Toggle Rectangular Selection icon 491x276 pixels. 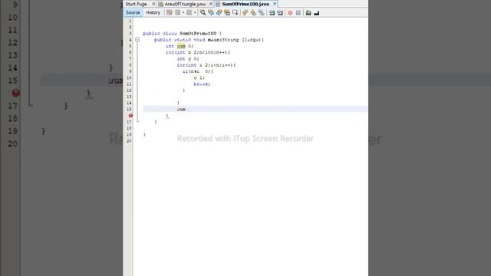pyautogui.click(x=236, y=12)
